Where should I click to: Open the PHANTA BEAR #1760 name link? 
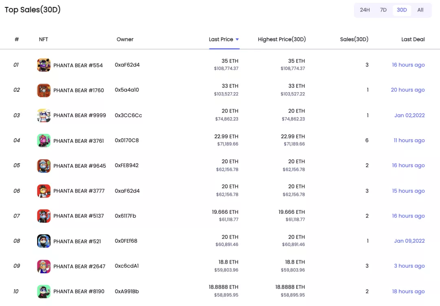click(79, 90)
